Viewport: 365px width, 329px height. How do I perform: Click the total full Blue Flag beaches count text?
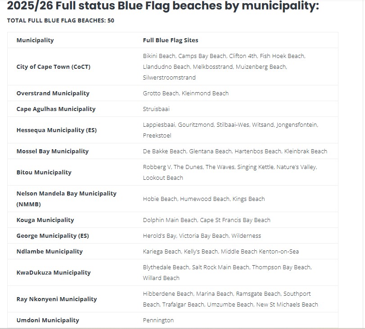tap(61, 21)
